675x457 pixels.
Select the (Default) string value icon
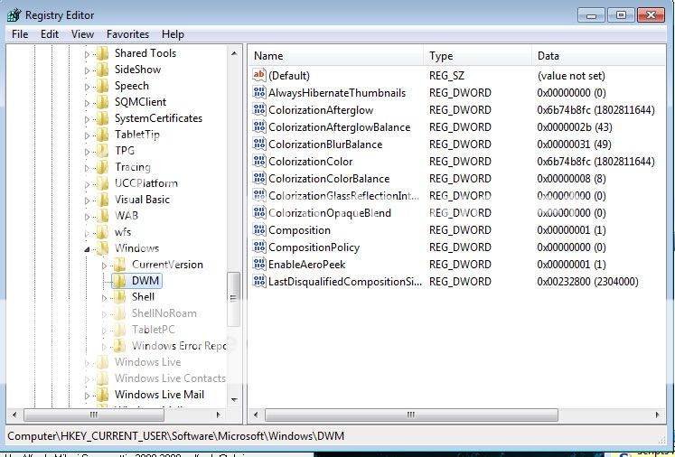(259, 75)
